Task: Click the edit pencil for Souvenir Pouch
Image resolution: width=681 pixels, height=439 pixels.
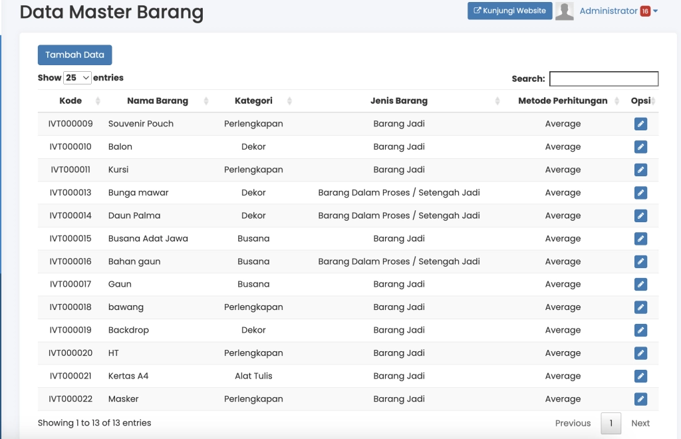Action: pos(640,124)
